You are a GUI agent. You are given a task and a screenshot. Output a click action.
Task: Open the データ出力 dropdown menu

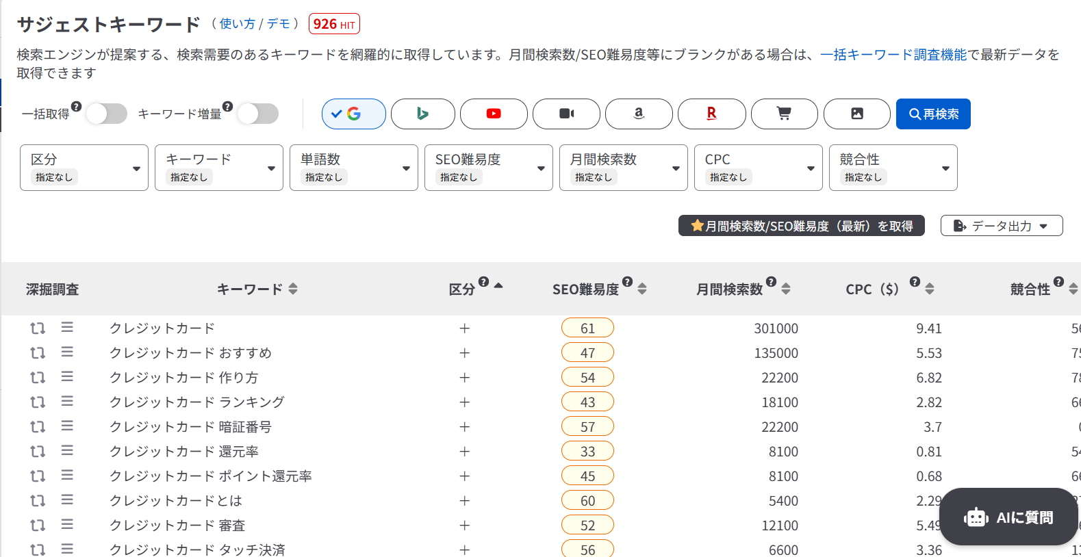[1001, 226]
